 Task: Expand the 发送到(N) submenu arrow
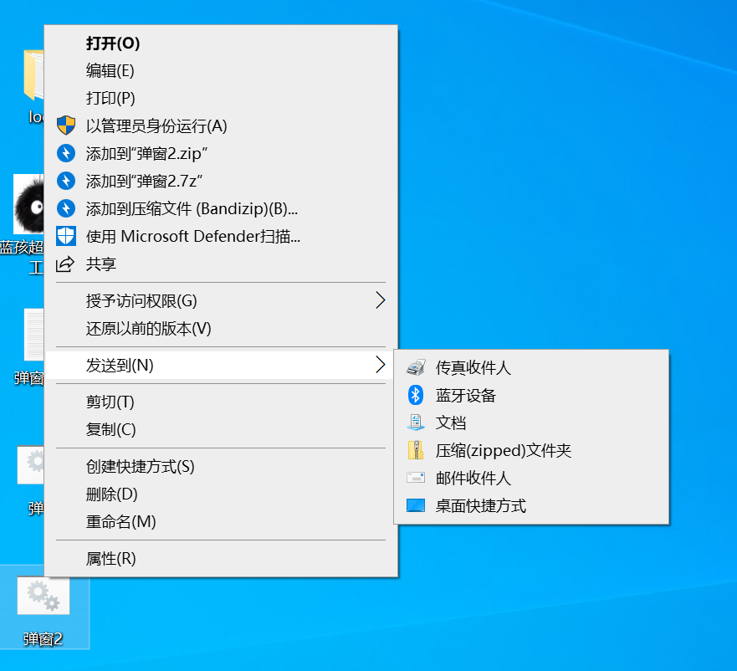pos(381,365)
